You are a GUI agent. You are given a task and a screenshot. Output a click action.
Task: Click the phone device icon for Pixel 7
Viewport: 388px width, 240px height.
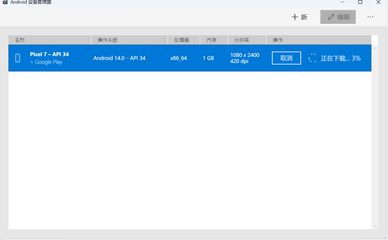[x=18, y=58]
